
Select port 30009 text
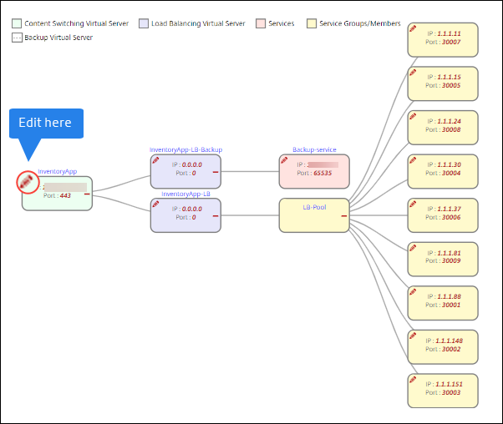(x=451, y=261)
